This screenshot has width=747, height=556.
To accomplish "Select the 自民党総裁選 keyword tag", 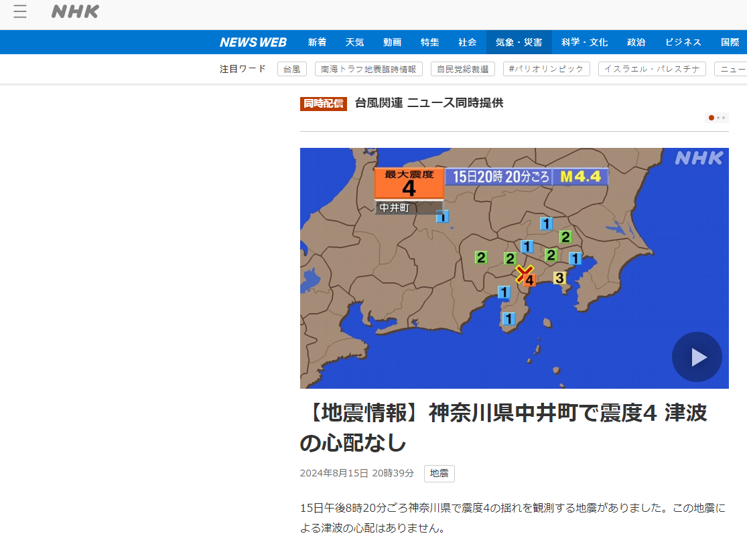I will [462, 69].
